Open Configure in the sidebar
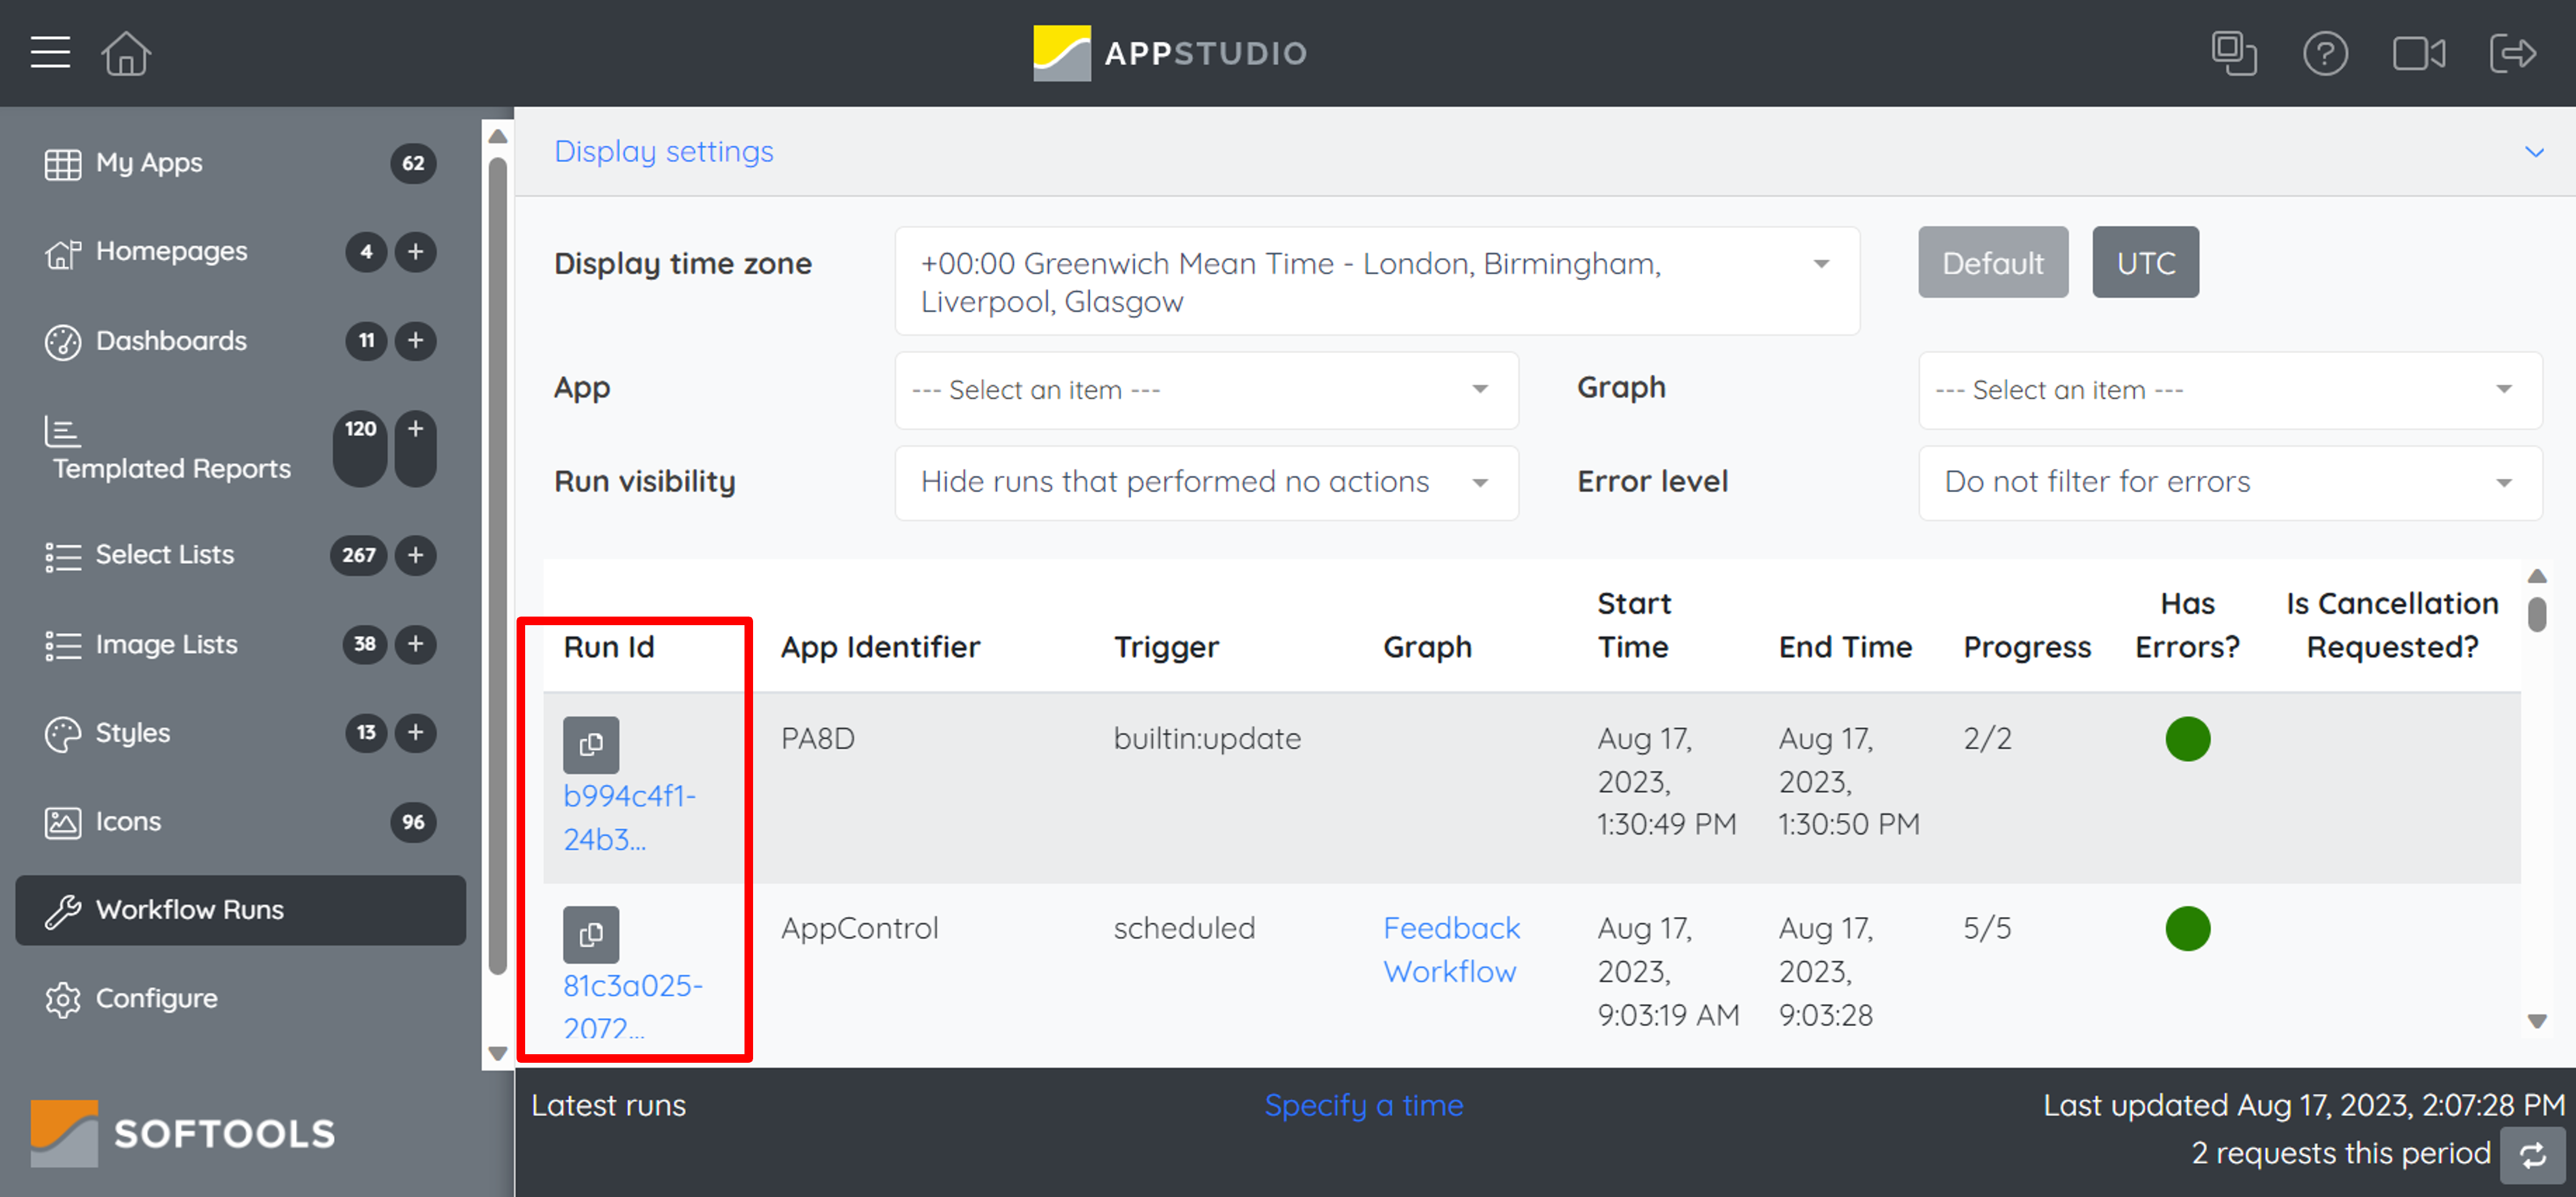This screenshot has height=1197, width=2576. point(156,998)
